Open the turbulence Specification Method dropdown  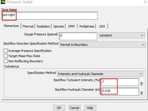tap(100, 74)
